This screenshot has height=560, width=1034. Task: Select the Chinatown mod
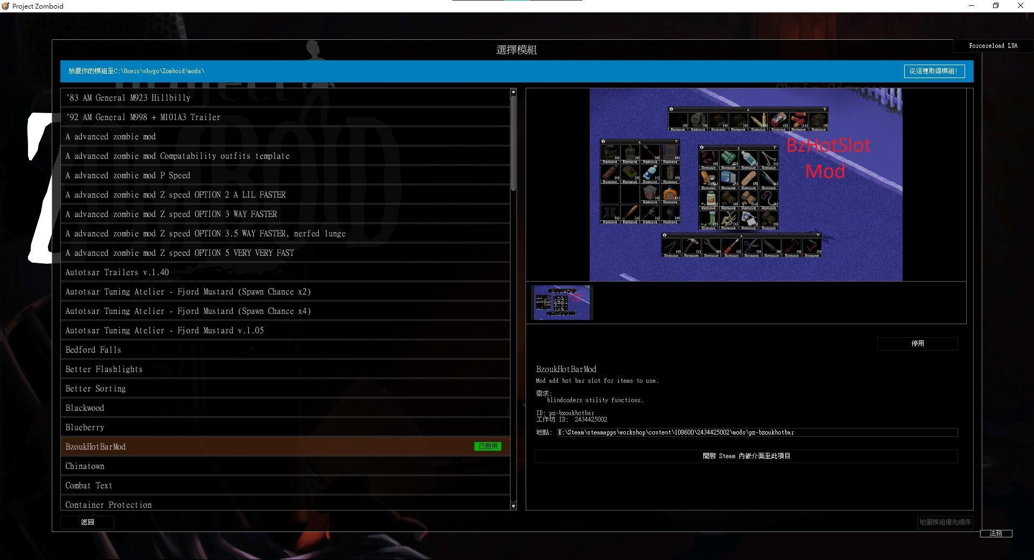285,466
